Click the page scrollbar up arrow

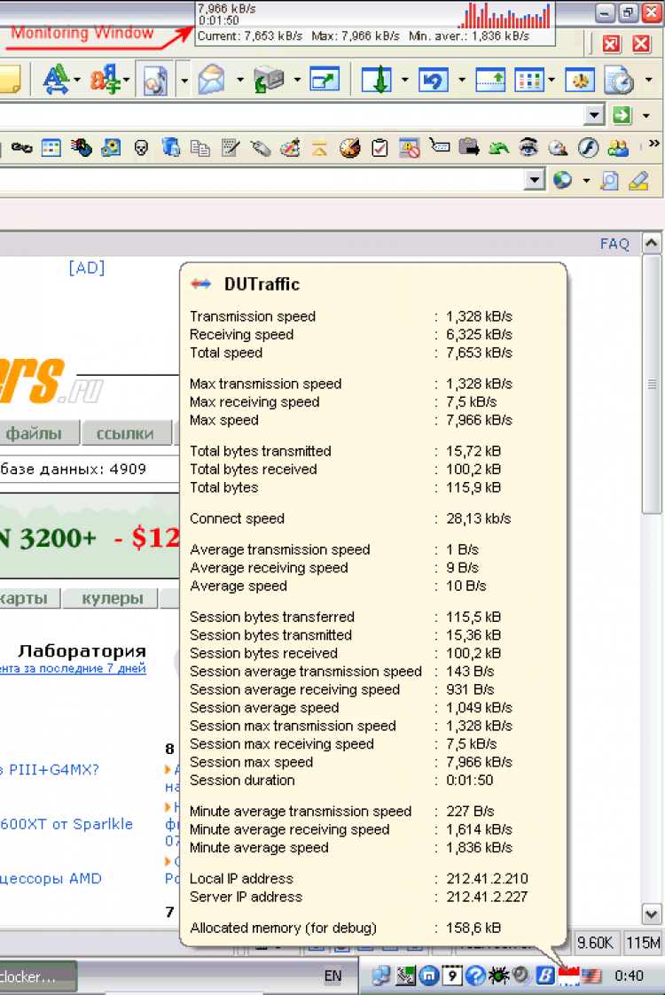tap(652, 244)
